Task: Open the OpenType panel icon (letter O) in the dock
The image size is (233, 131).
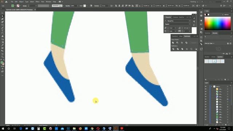Action: (194, 25)
